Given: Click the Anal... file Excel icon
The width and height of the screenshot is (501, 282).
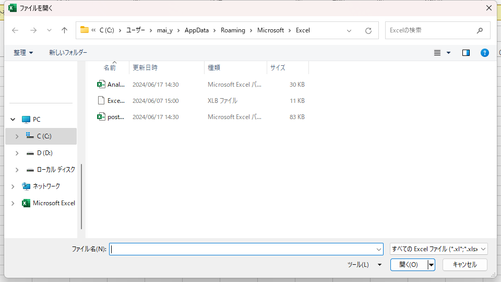Looking at the screenshot, I should pos(101,85).
